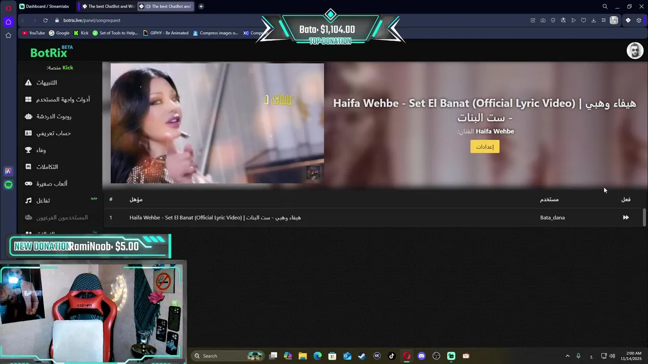
Task: Open File Explorer from taskbar
Action: 303,356
